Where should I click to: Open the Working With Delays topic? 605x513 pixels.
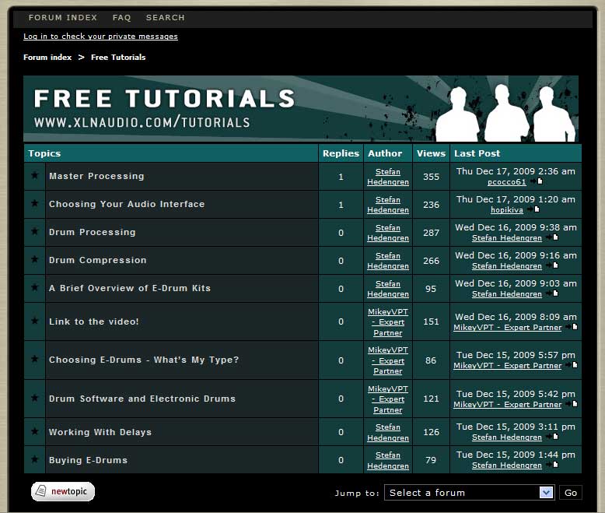100,432
